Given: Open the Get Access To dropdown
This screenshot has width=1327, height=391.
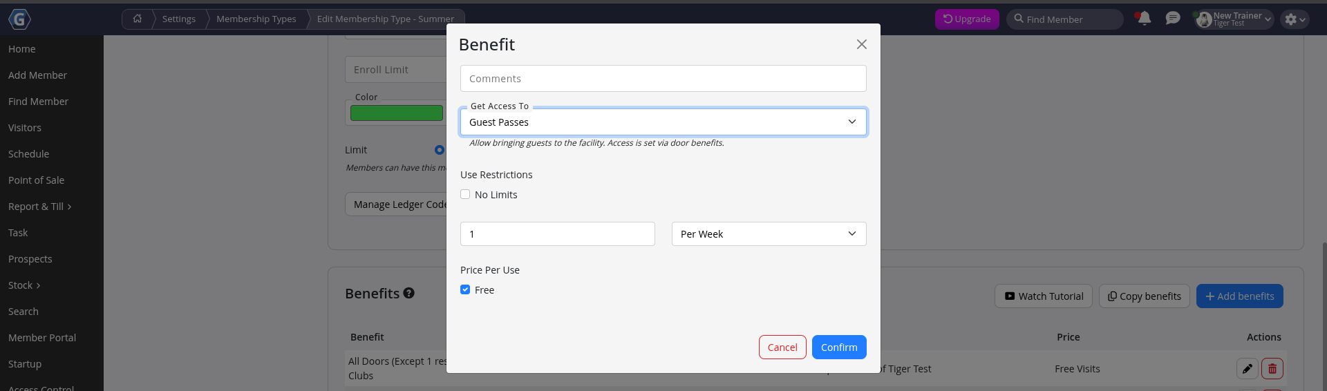Looking at the screenshot, I should pyautogui.click(x=663, y=122).
